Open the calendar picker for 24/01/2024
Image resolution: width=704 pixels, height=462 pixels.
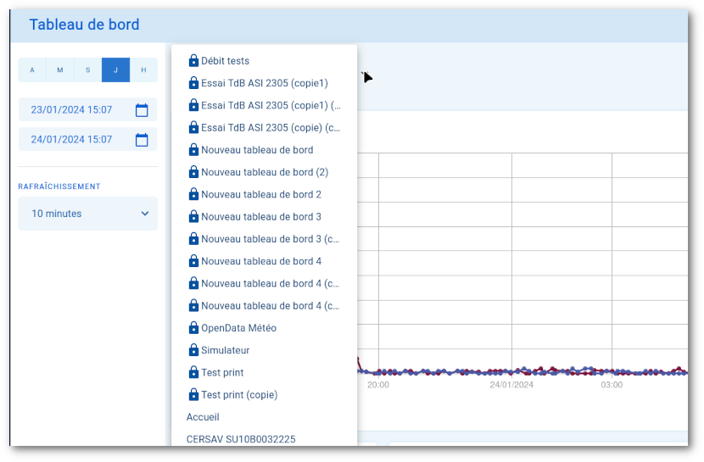142,140
